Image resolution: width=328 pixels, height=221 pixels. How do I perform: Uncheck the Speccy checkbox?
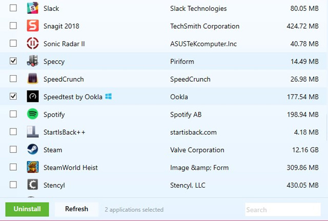13,61
